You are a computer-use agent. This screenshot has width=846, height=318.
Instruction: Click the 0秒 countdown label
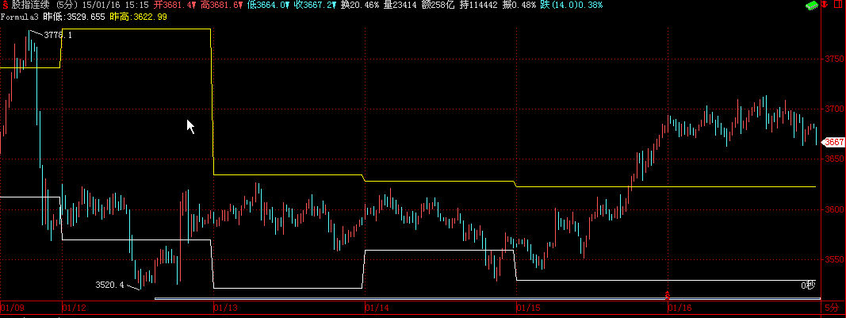coord(806,285)
